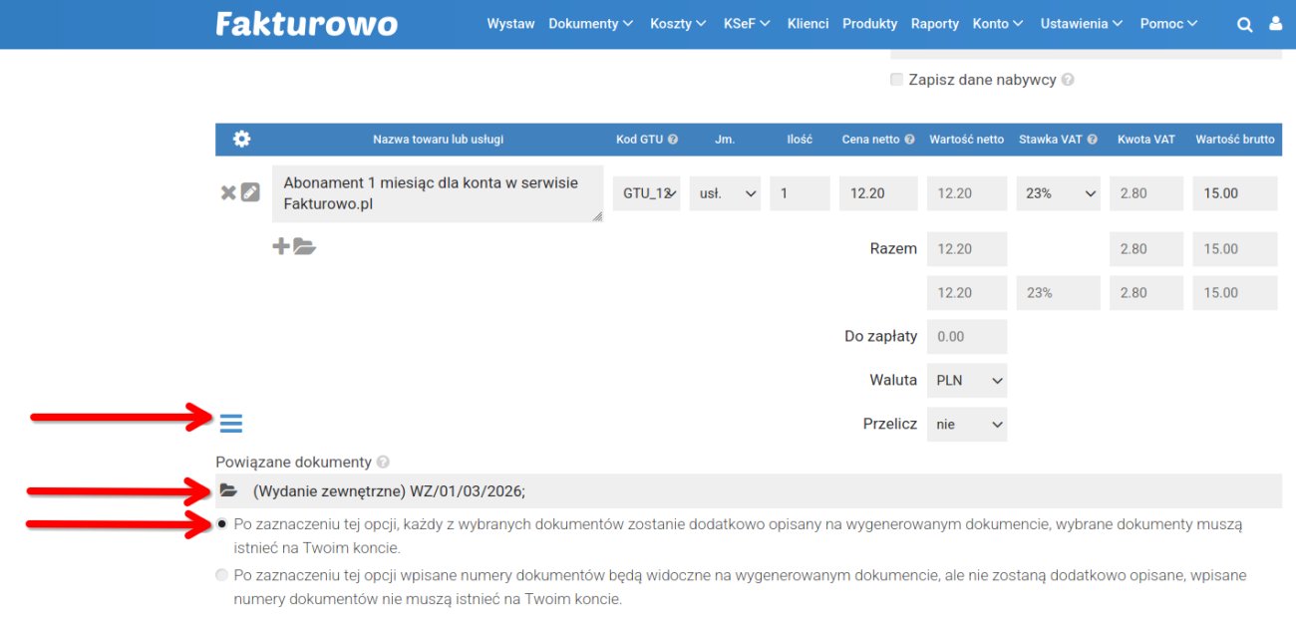Click the Ilość quantity input field

[x=799, y=192]
